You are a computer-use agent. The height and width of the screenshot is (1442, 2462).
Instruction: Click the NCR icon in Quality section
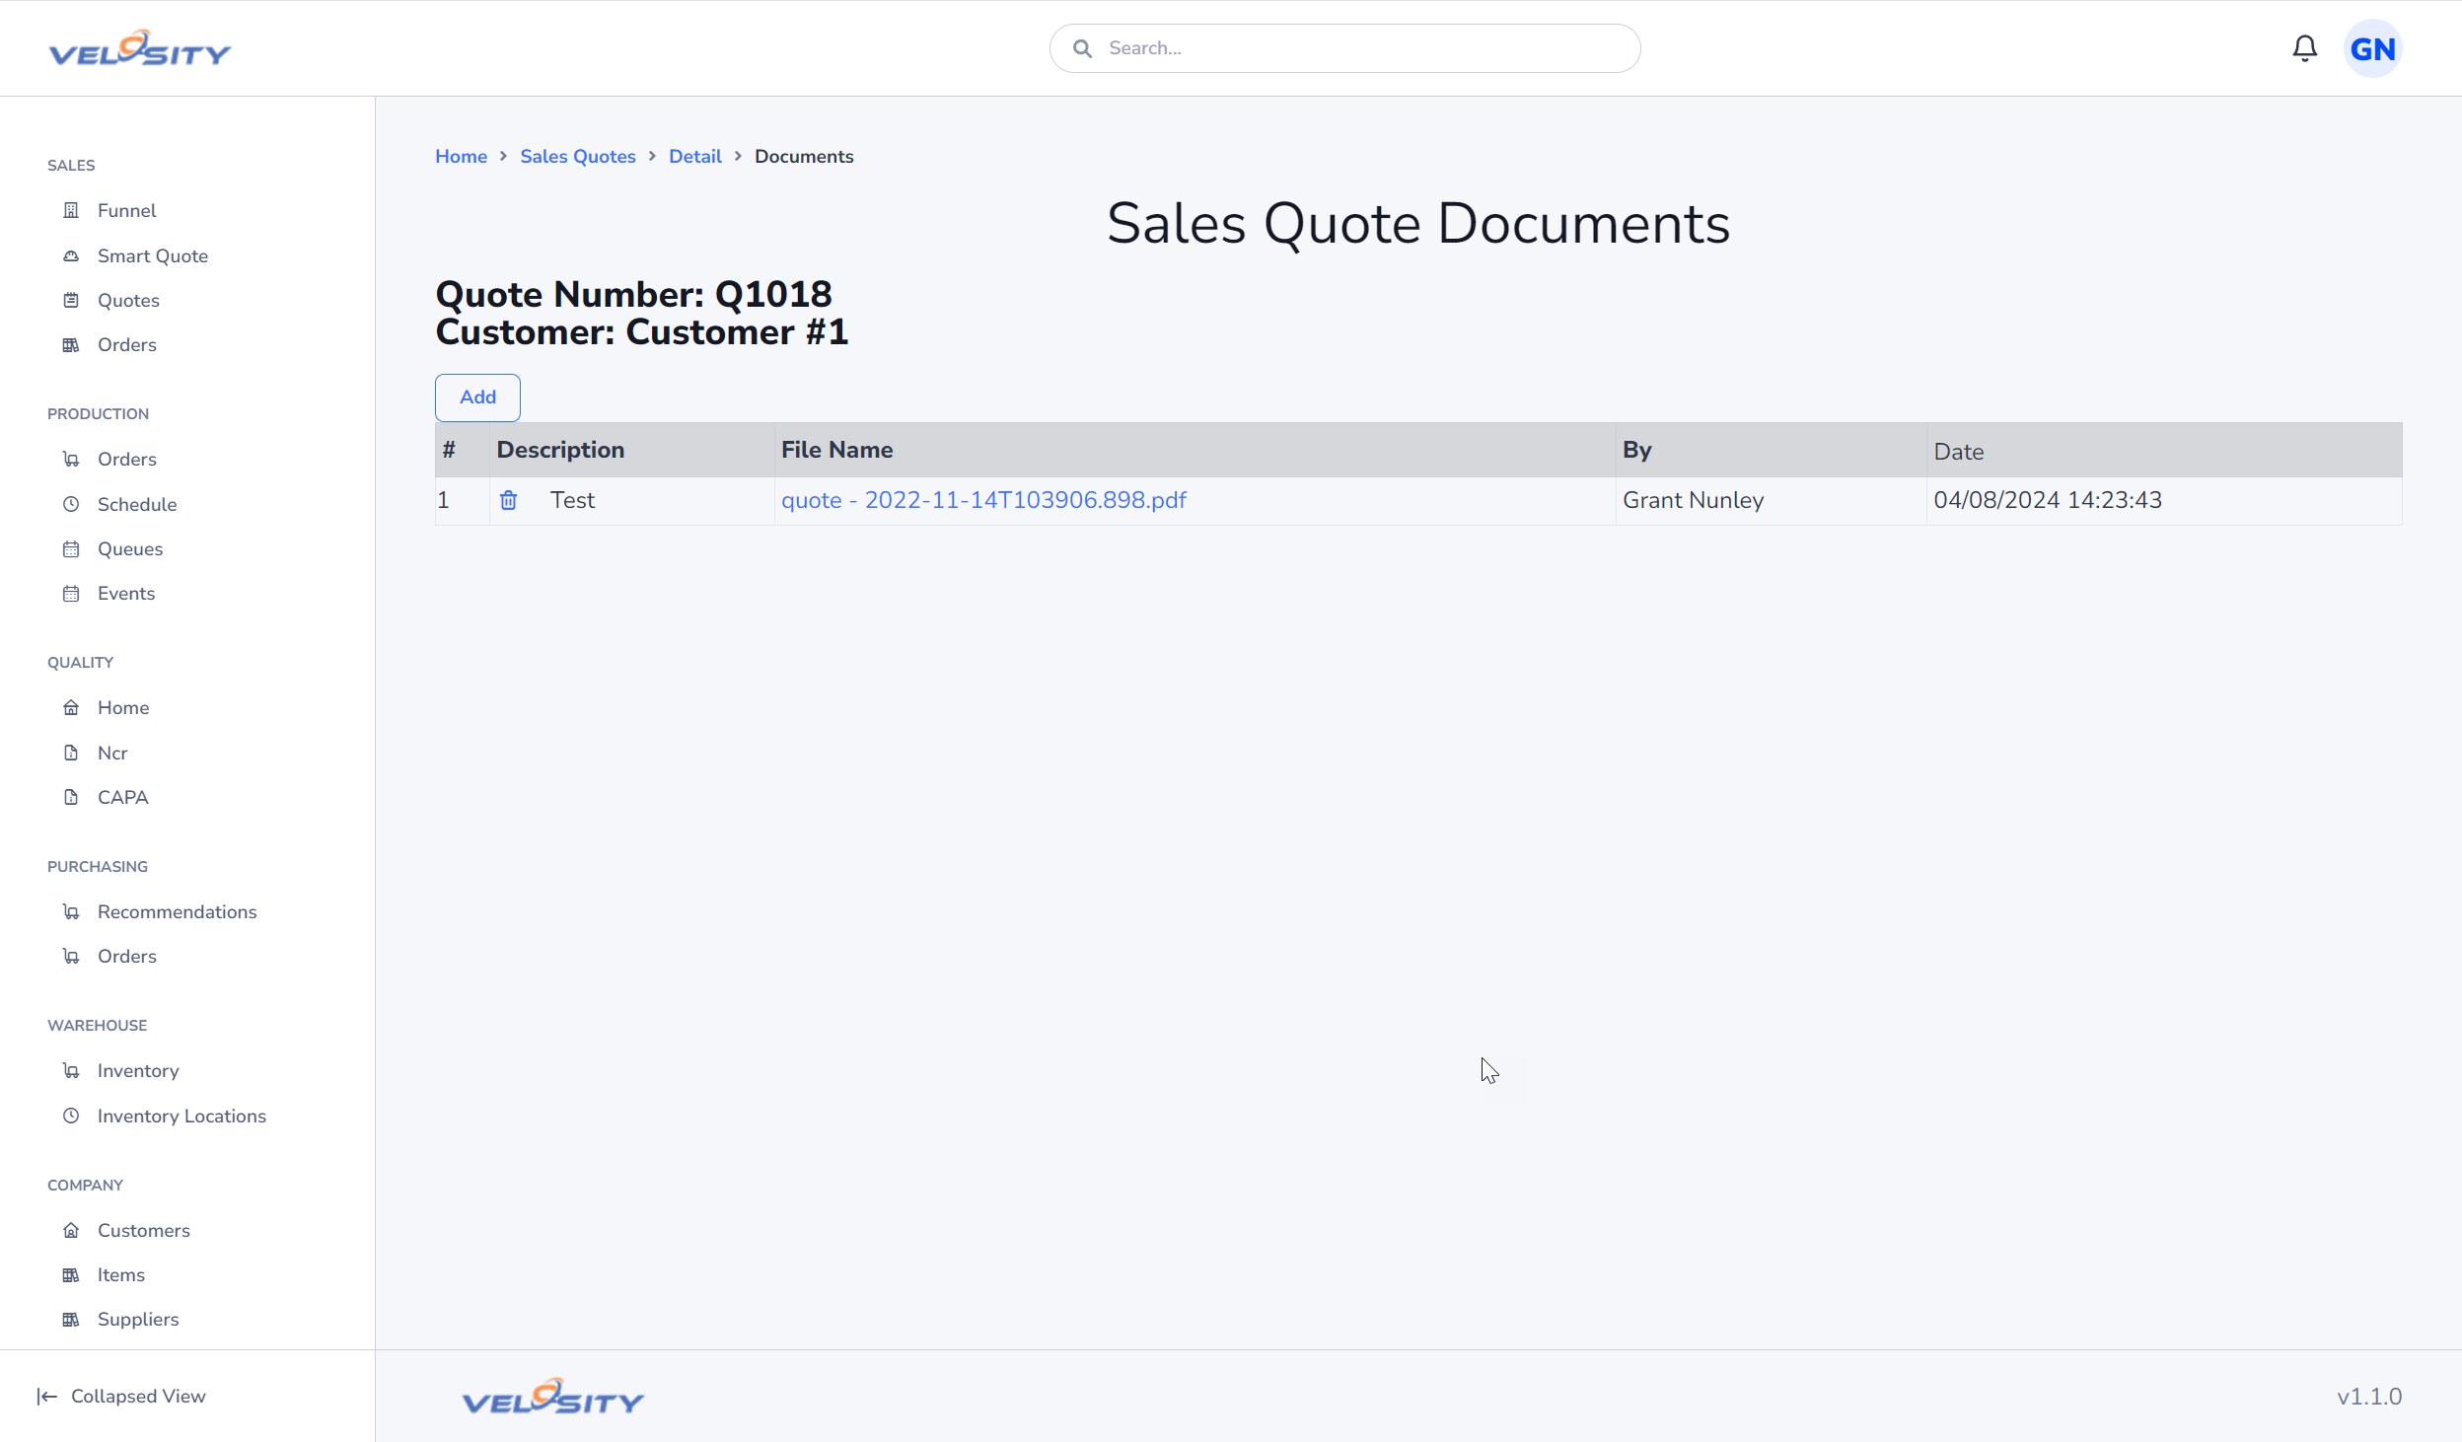tap(70, 752)
